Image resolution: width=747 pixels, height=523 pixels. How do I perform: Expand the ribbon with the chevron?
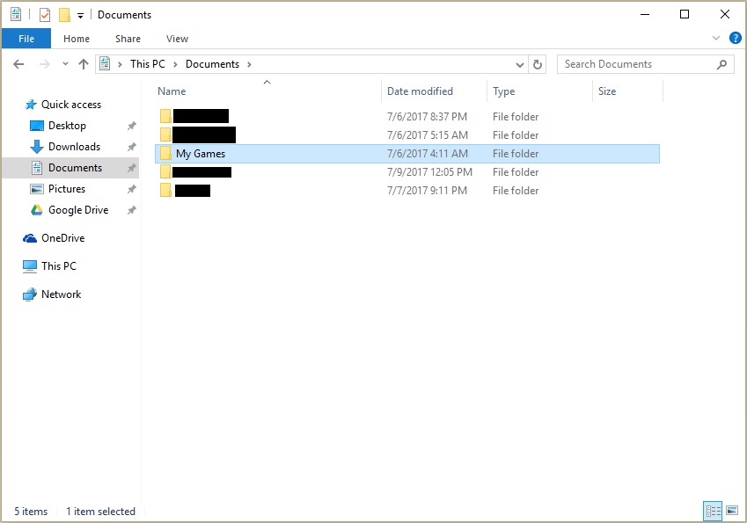[x=715, y=38]
